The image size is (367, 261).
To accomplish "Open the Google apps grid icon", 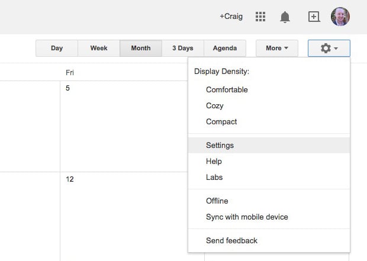I will point(260,17).
